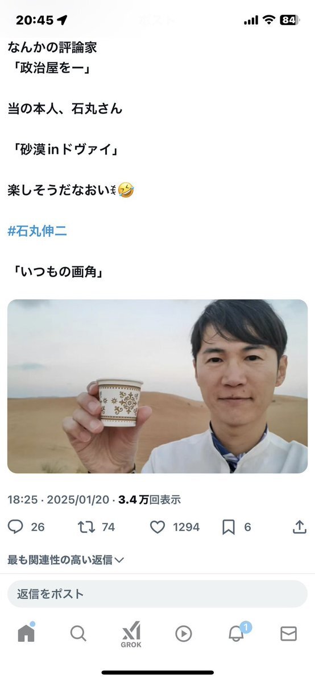Tap the repost icon

click(86, 527)
